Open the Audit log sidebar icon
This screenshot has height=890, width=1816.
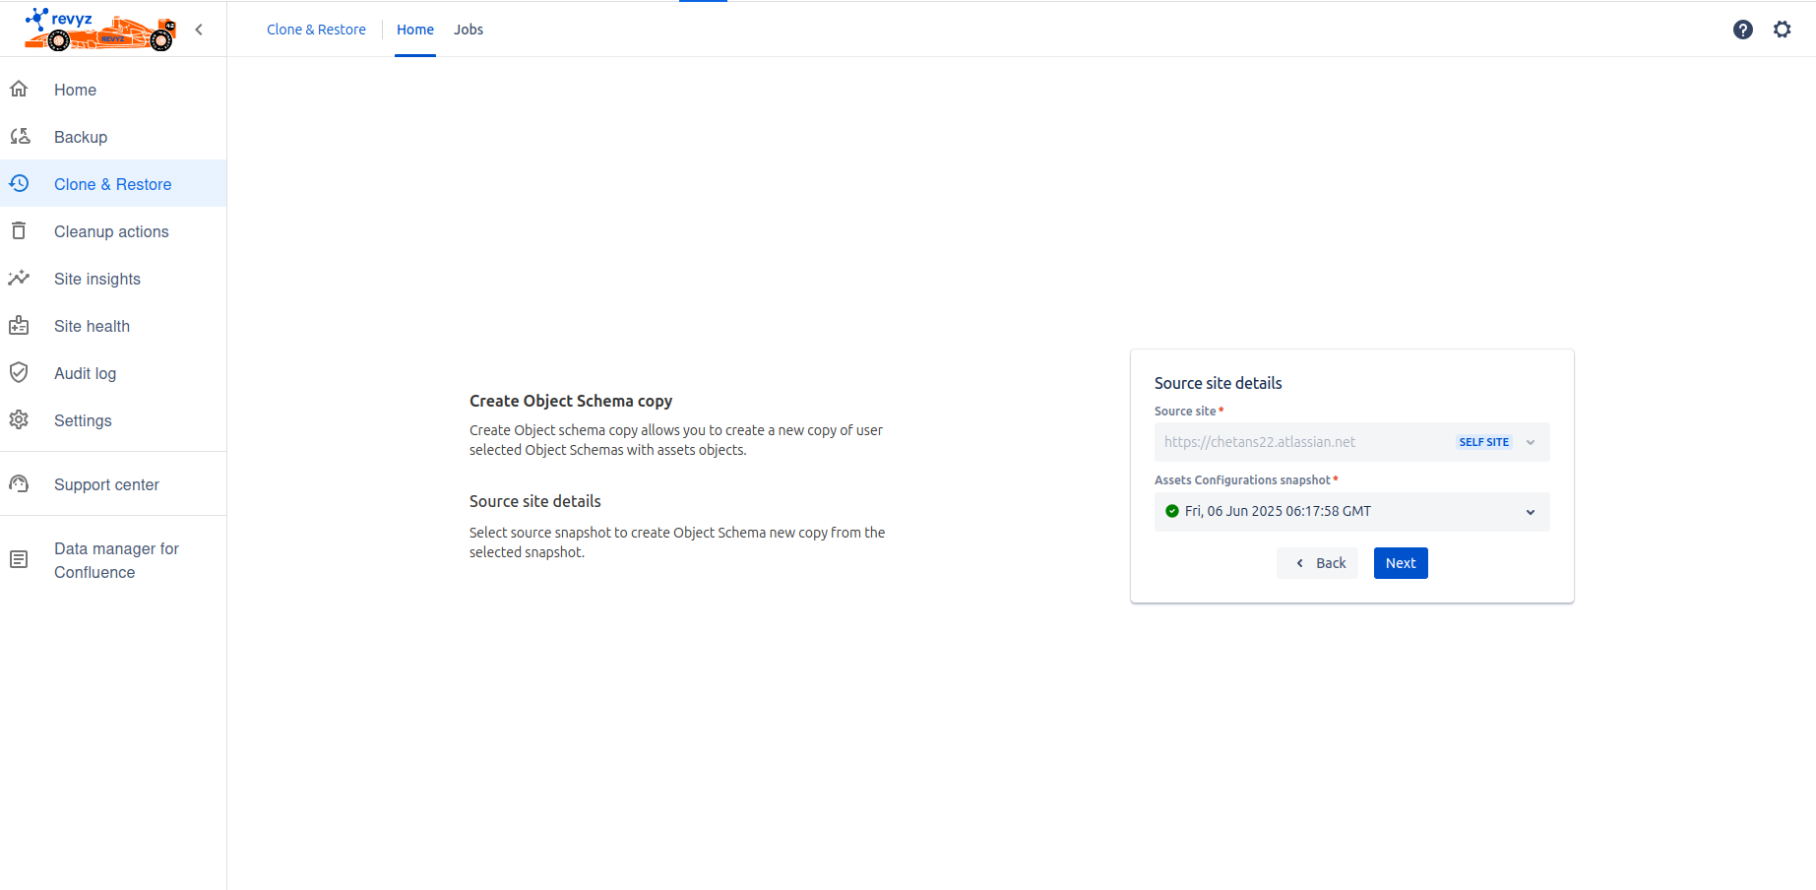coord(20,372)
